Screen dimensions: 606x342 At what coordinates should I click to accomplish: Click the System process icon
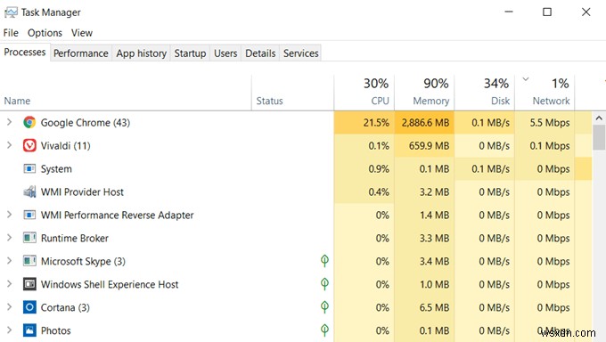pos(29,169)
